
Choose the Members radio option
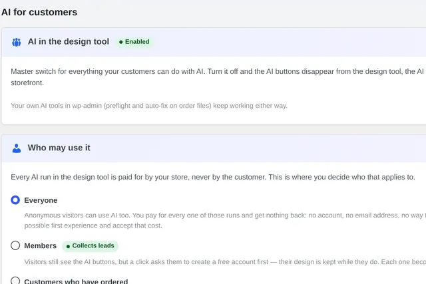[x=15, y=245]
